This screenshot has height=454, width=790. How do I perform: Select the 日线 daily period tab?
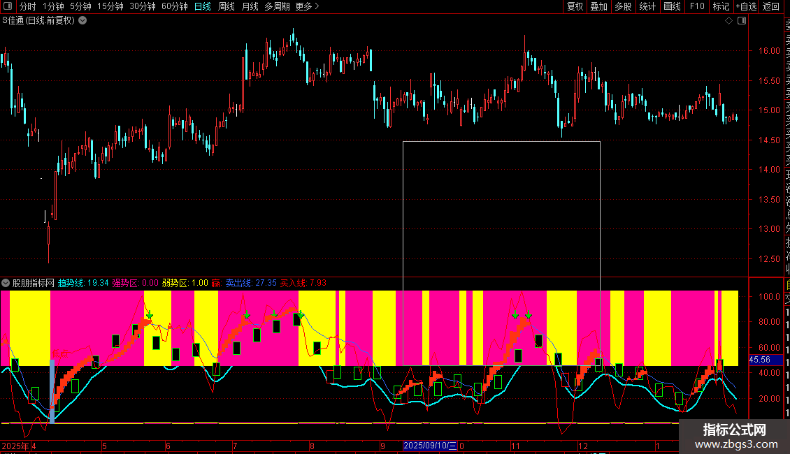click(x=203, y=6)
